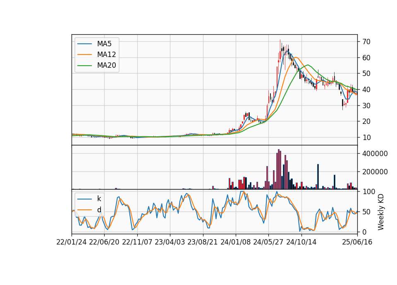Click the 40 price axis label
This screenshot has width=397, height=285.
366,90
